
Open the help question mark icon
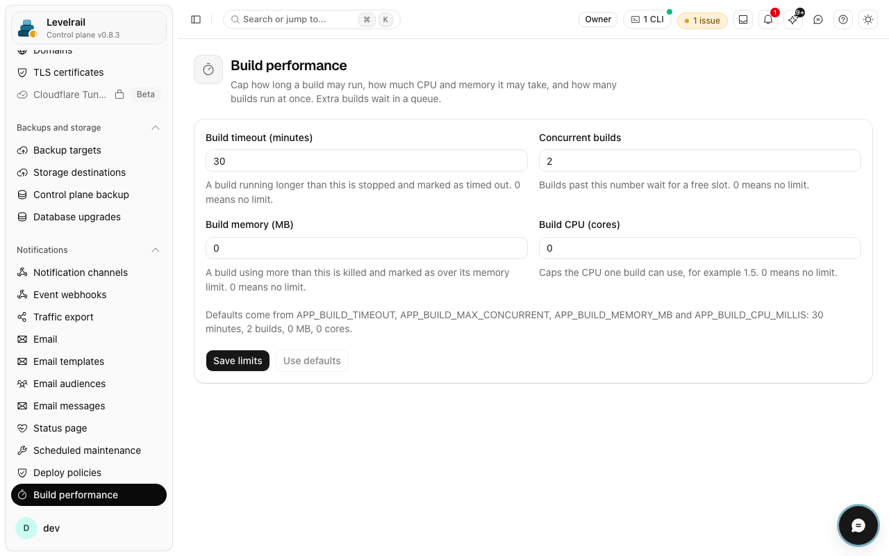(843, 19)
